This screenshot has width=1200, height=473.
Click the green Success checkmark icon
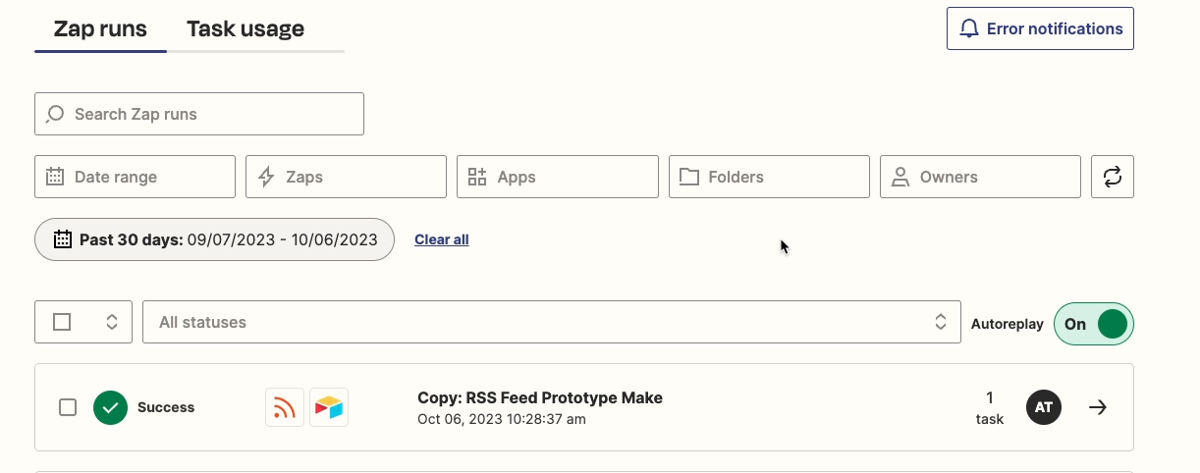(x=111, y=407)
